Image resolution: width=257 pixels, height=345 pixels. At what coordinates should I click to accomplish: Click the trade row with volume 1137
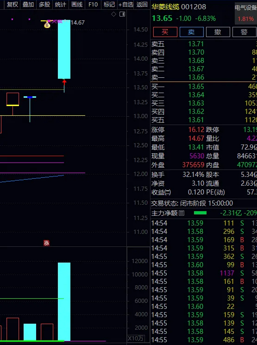click(204, 273)
